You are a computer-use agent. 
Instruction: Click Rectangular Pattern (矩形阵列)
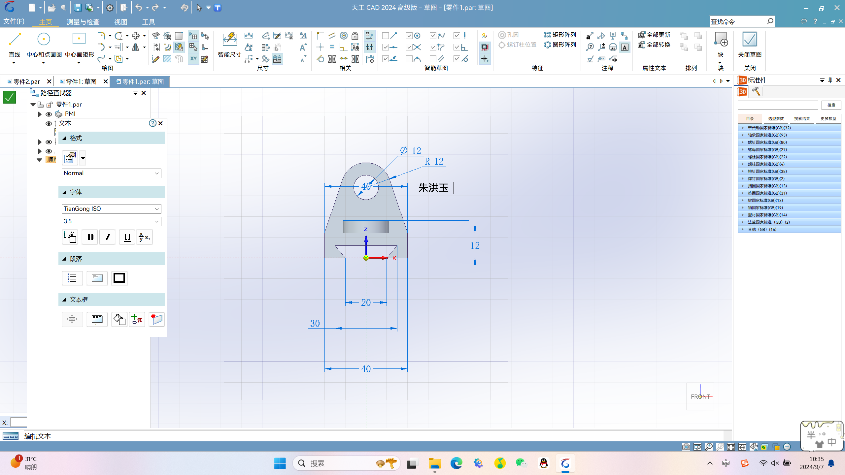(x=560, y=35)
